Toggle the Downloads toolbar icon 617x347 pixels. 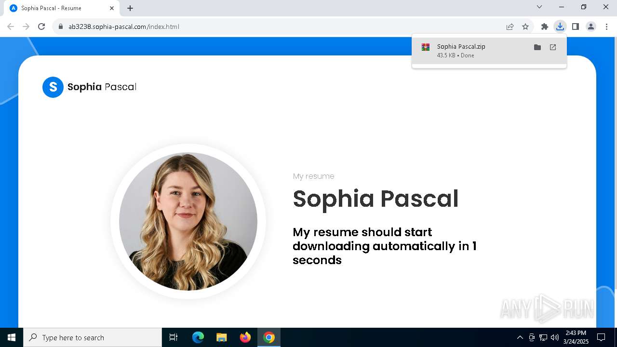pyautogui.click(x=560, y=27)
